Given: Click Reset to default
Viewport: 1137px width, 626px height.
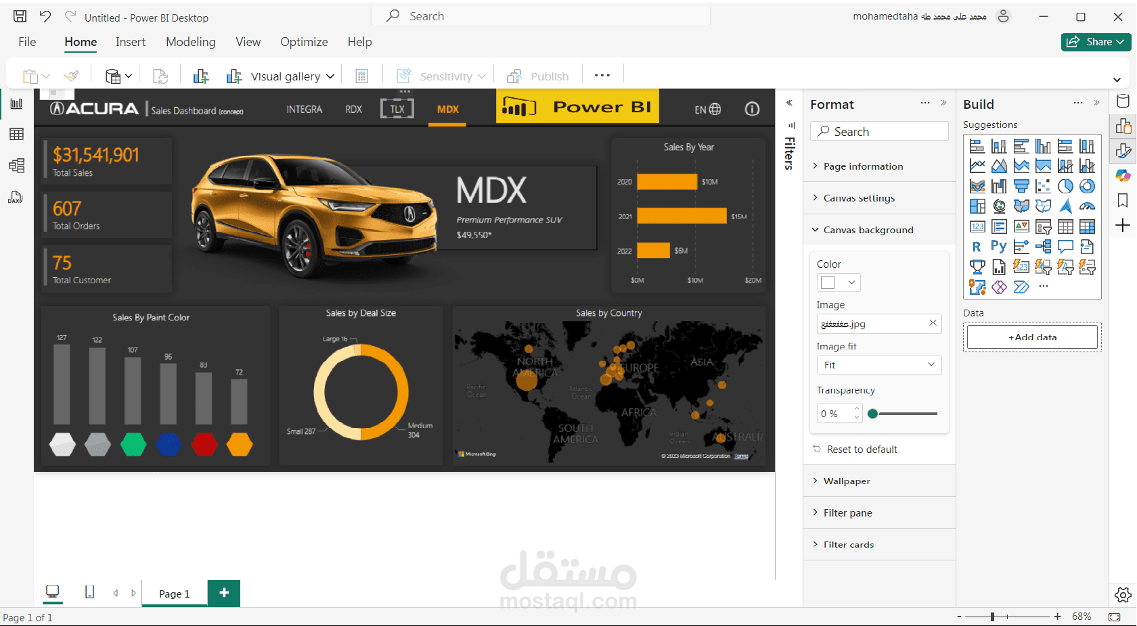Looking at the screenshot, I should [855, 450].
